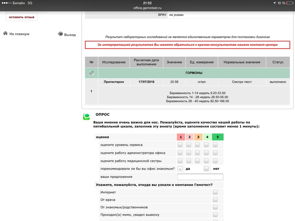Focus the ваши предложения text field
This screenshot has width=295, height=221.
click(x=200, y=177)
